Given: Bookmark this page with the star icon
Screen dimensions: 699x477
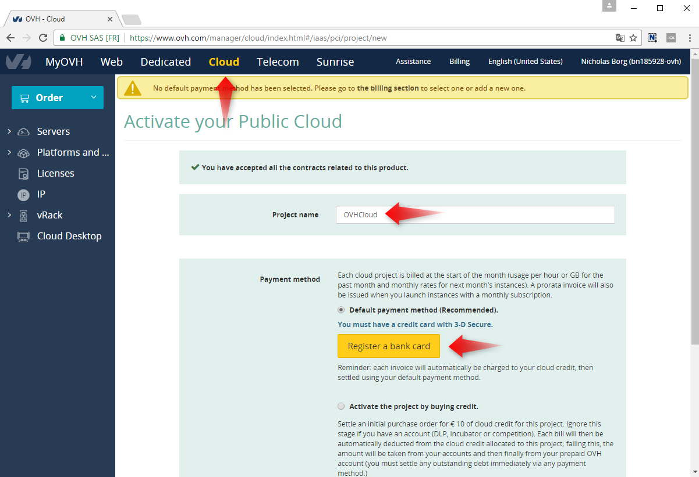Looking at the screenshot, I should (x=633, y=38).
